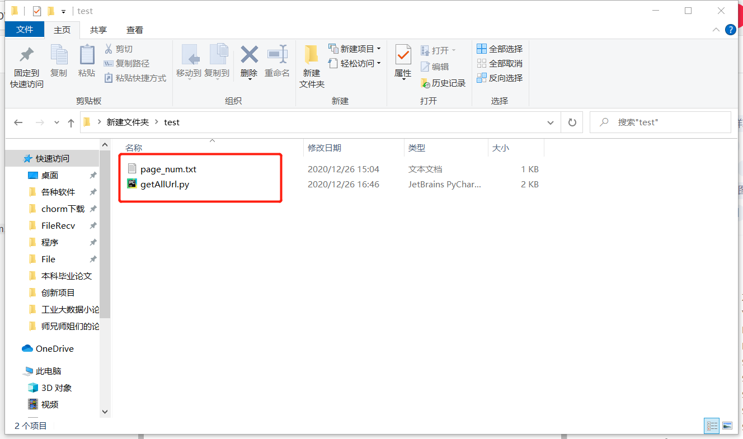Open recent locations dropdown arrow
The height and width of the screenshot is (439, 743).
coord(57,122)
